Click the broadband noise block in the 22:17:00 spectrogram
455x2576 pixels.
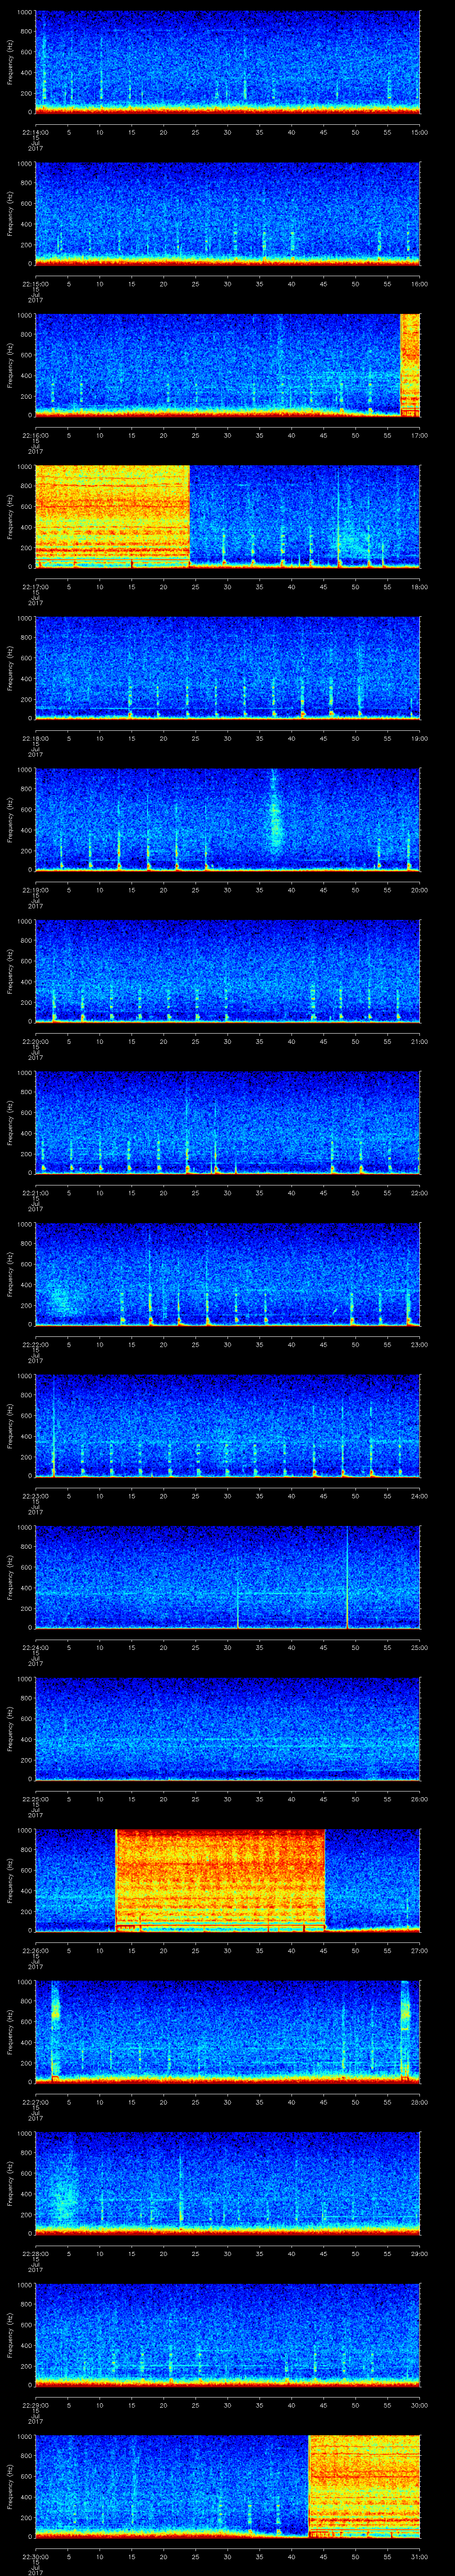click(112, 515)
